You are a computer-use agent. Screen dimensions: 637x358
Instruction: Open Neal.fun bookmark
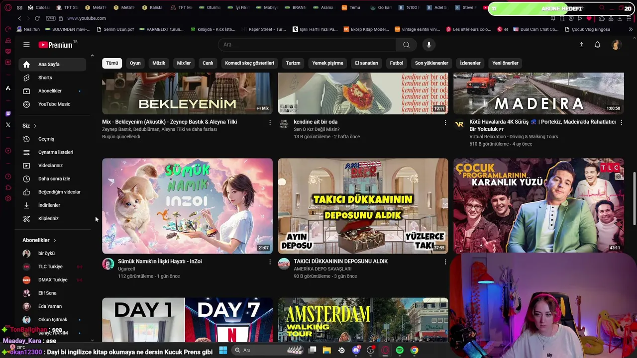[27, 29]
